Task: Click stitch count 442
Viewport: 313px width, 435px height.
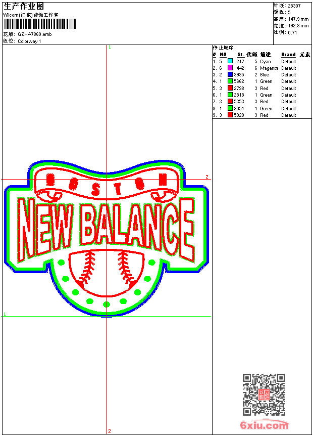Action: click(x=240, y=68)
